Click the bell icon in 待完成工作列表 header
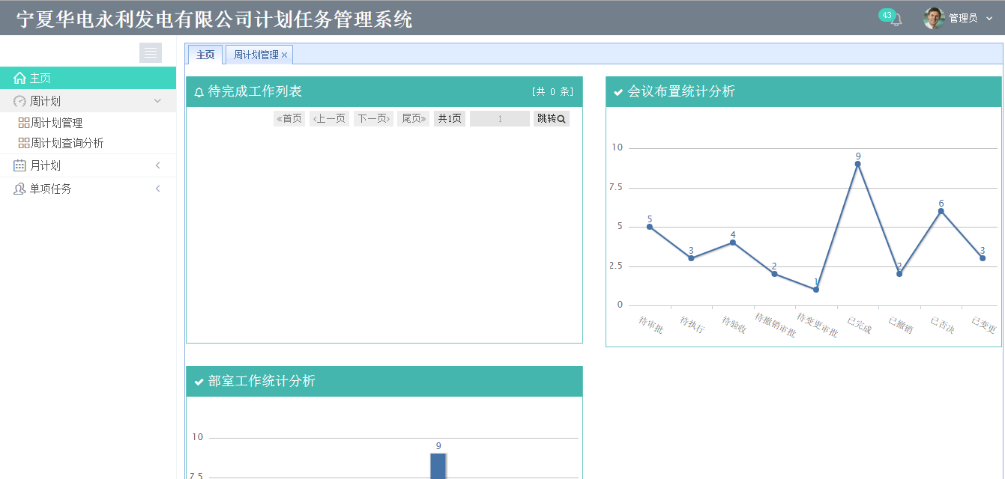The height and width of the screenshot is (479, 1005). [x=199, y=92]
